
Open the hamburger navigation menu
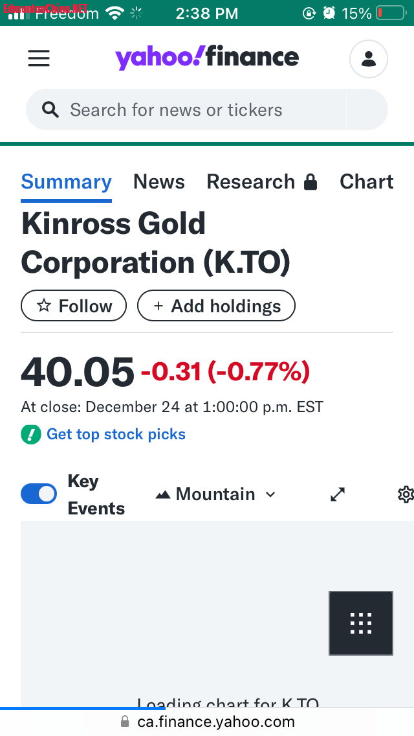point(39,58)
